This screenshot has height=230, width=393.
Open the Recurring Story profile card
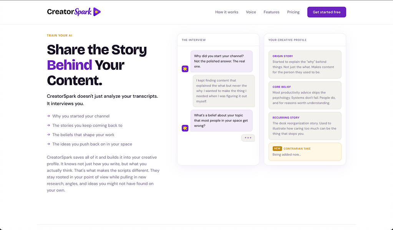305,126
